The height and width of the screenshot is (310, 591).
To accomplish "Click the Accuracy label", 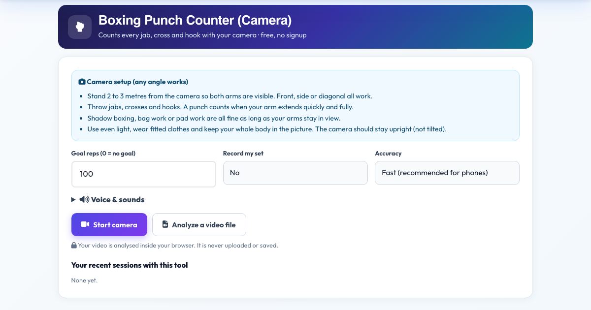I will tap(388, 154).
